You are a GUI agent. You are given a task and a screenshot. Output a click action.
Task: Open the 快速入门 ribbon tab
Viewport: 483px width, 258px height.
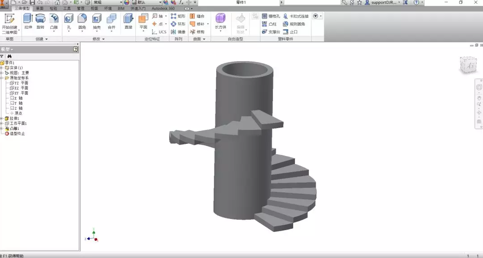click(x=138, y=9)
